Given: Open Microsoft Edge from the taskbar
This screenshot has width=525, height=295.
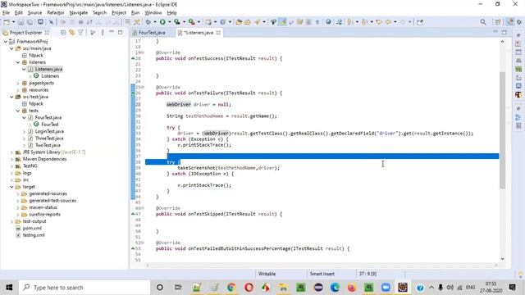Looking at the screenshot, I should coord(335,288).
